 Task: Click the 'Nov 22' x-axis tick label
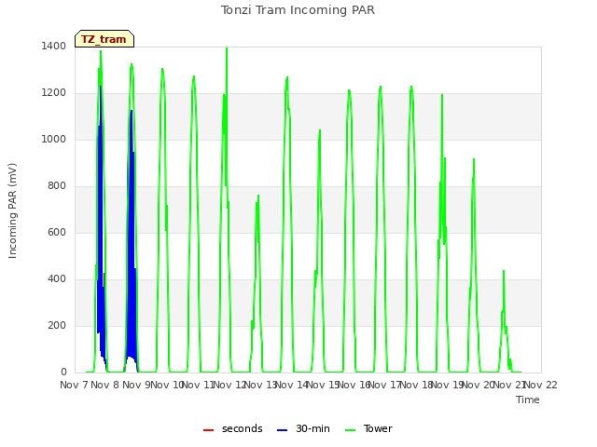(x=541, y=385)
